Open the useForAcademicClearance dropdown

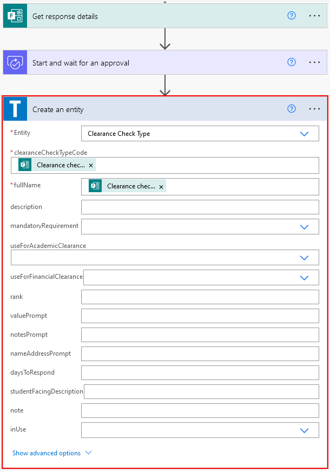point(165,258)
